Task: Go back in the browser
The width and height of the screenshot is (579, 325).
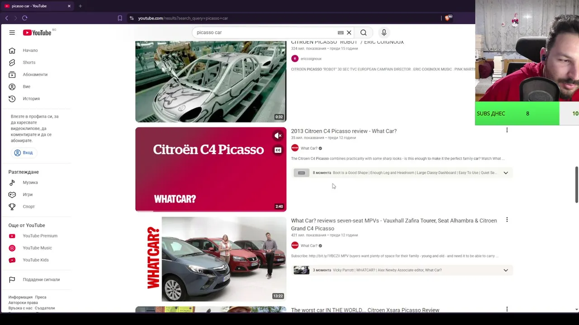Action: point(7,18)
